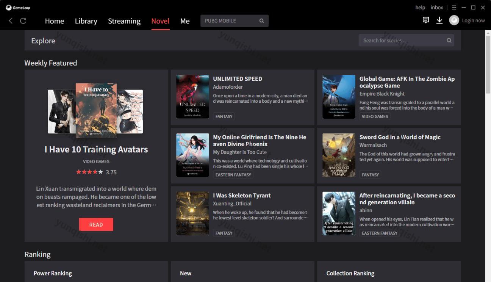Click EASTERN FANTASY tag under My Online Girlfriend

click(x=233, y=175)
